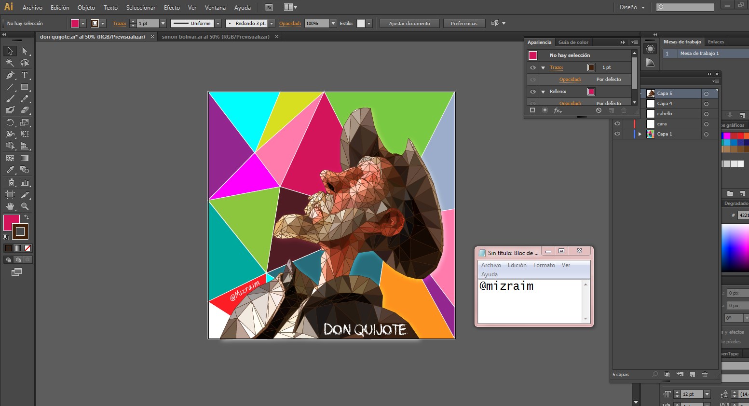Select the Direct Selection tool
The height and width of the screenshot is (406, 749).
25,51
